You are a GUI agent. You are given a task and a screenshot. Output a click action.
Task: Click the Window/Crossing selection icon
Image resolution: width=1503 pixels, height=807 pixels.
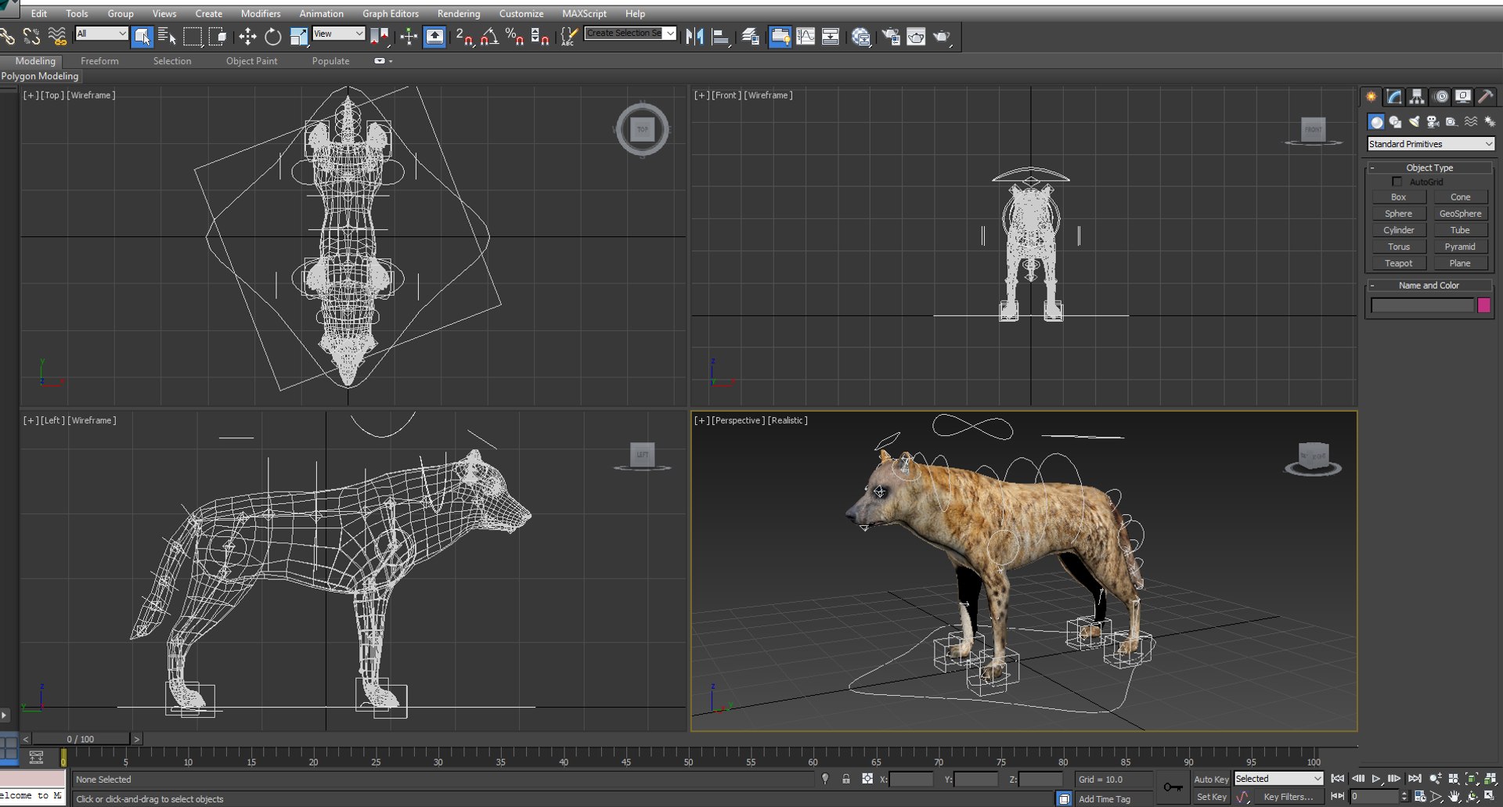(218, 36)
